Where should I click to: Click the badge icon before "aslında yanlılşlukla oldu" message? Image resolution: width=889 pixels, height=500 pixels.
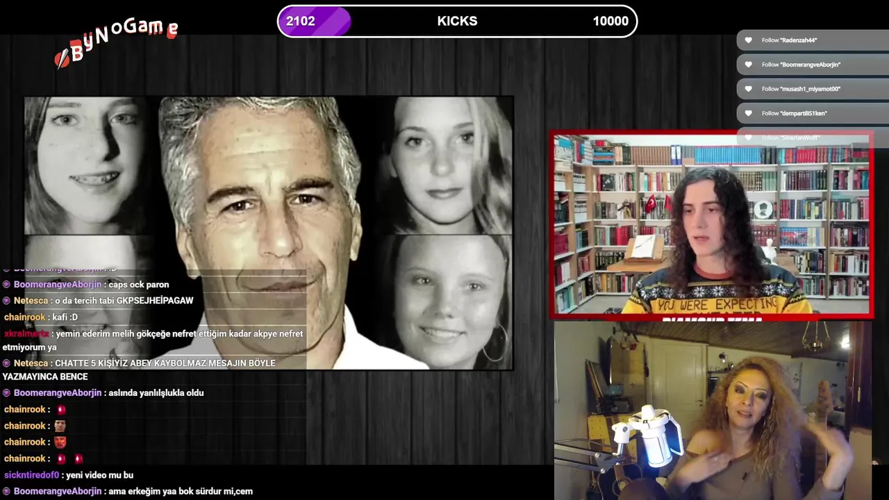click(7, 393)
